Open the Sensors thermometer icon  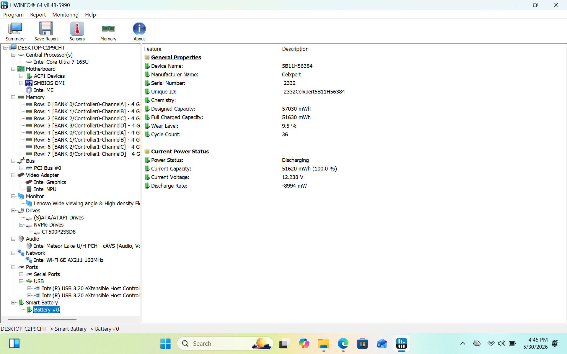77,31
